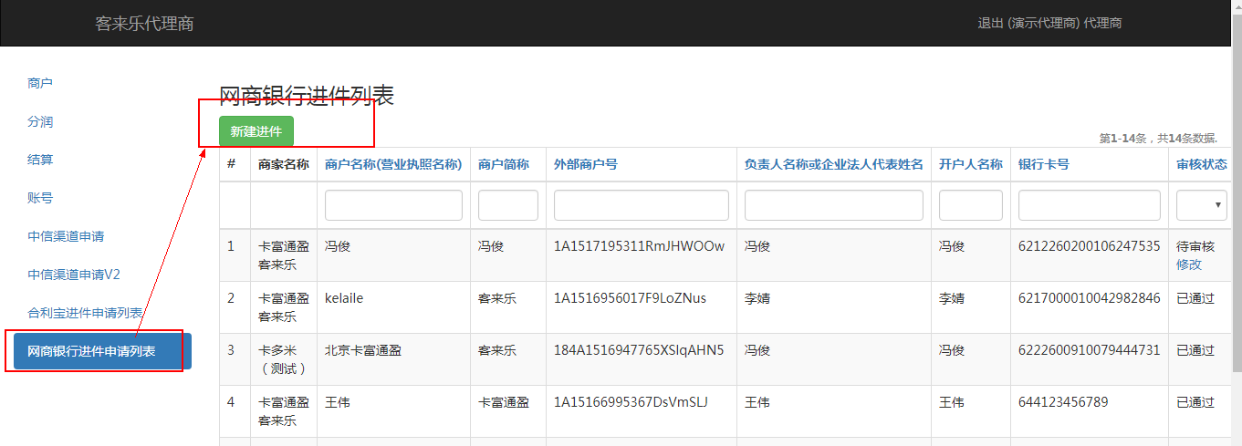The image size is (1242, 446).
Task: Open the 商户 sidebar menu item
Action: [40, 83]
